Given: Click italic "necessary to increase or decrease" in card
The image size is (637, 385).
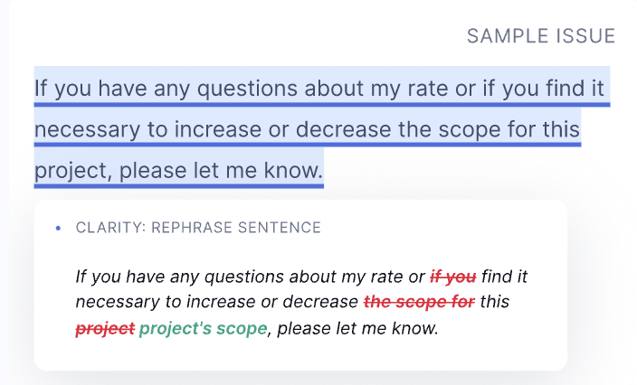Looking at the screenshot, I should click(x=217, y=302).
